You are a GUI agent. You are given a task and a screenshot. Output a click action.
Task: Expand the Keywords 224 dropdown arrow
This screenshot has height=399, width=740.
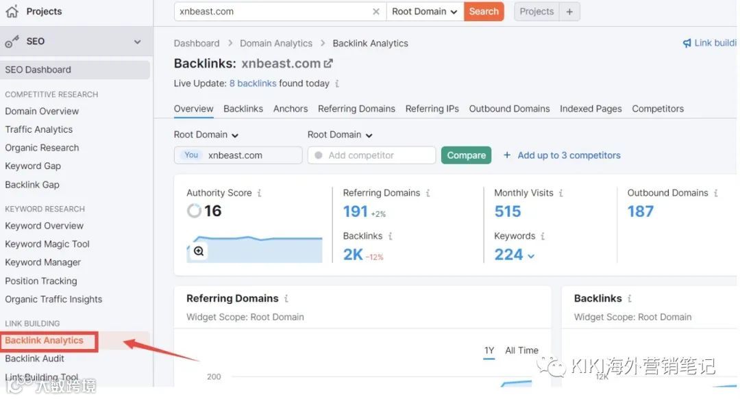[x=532, y=256]
